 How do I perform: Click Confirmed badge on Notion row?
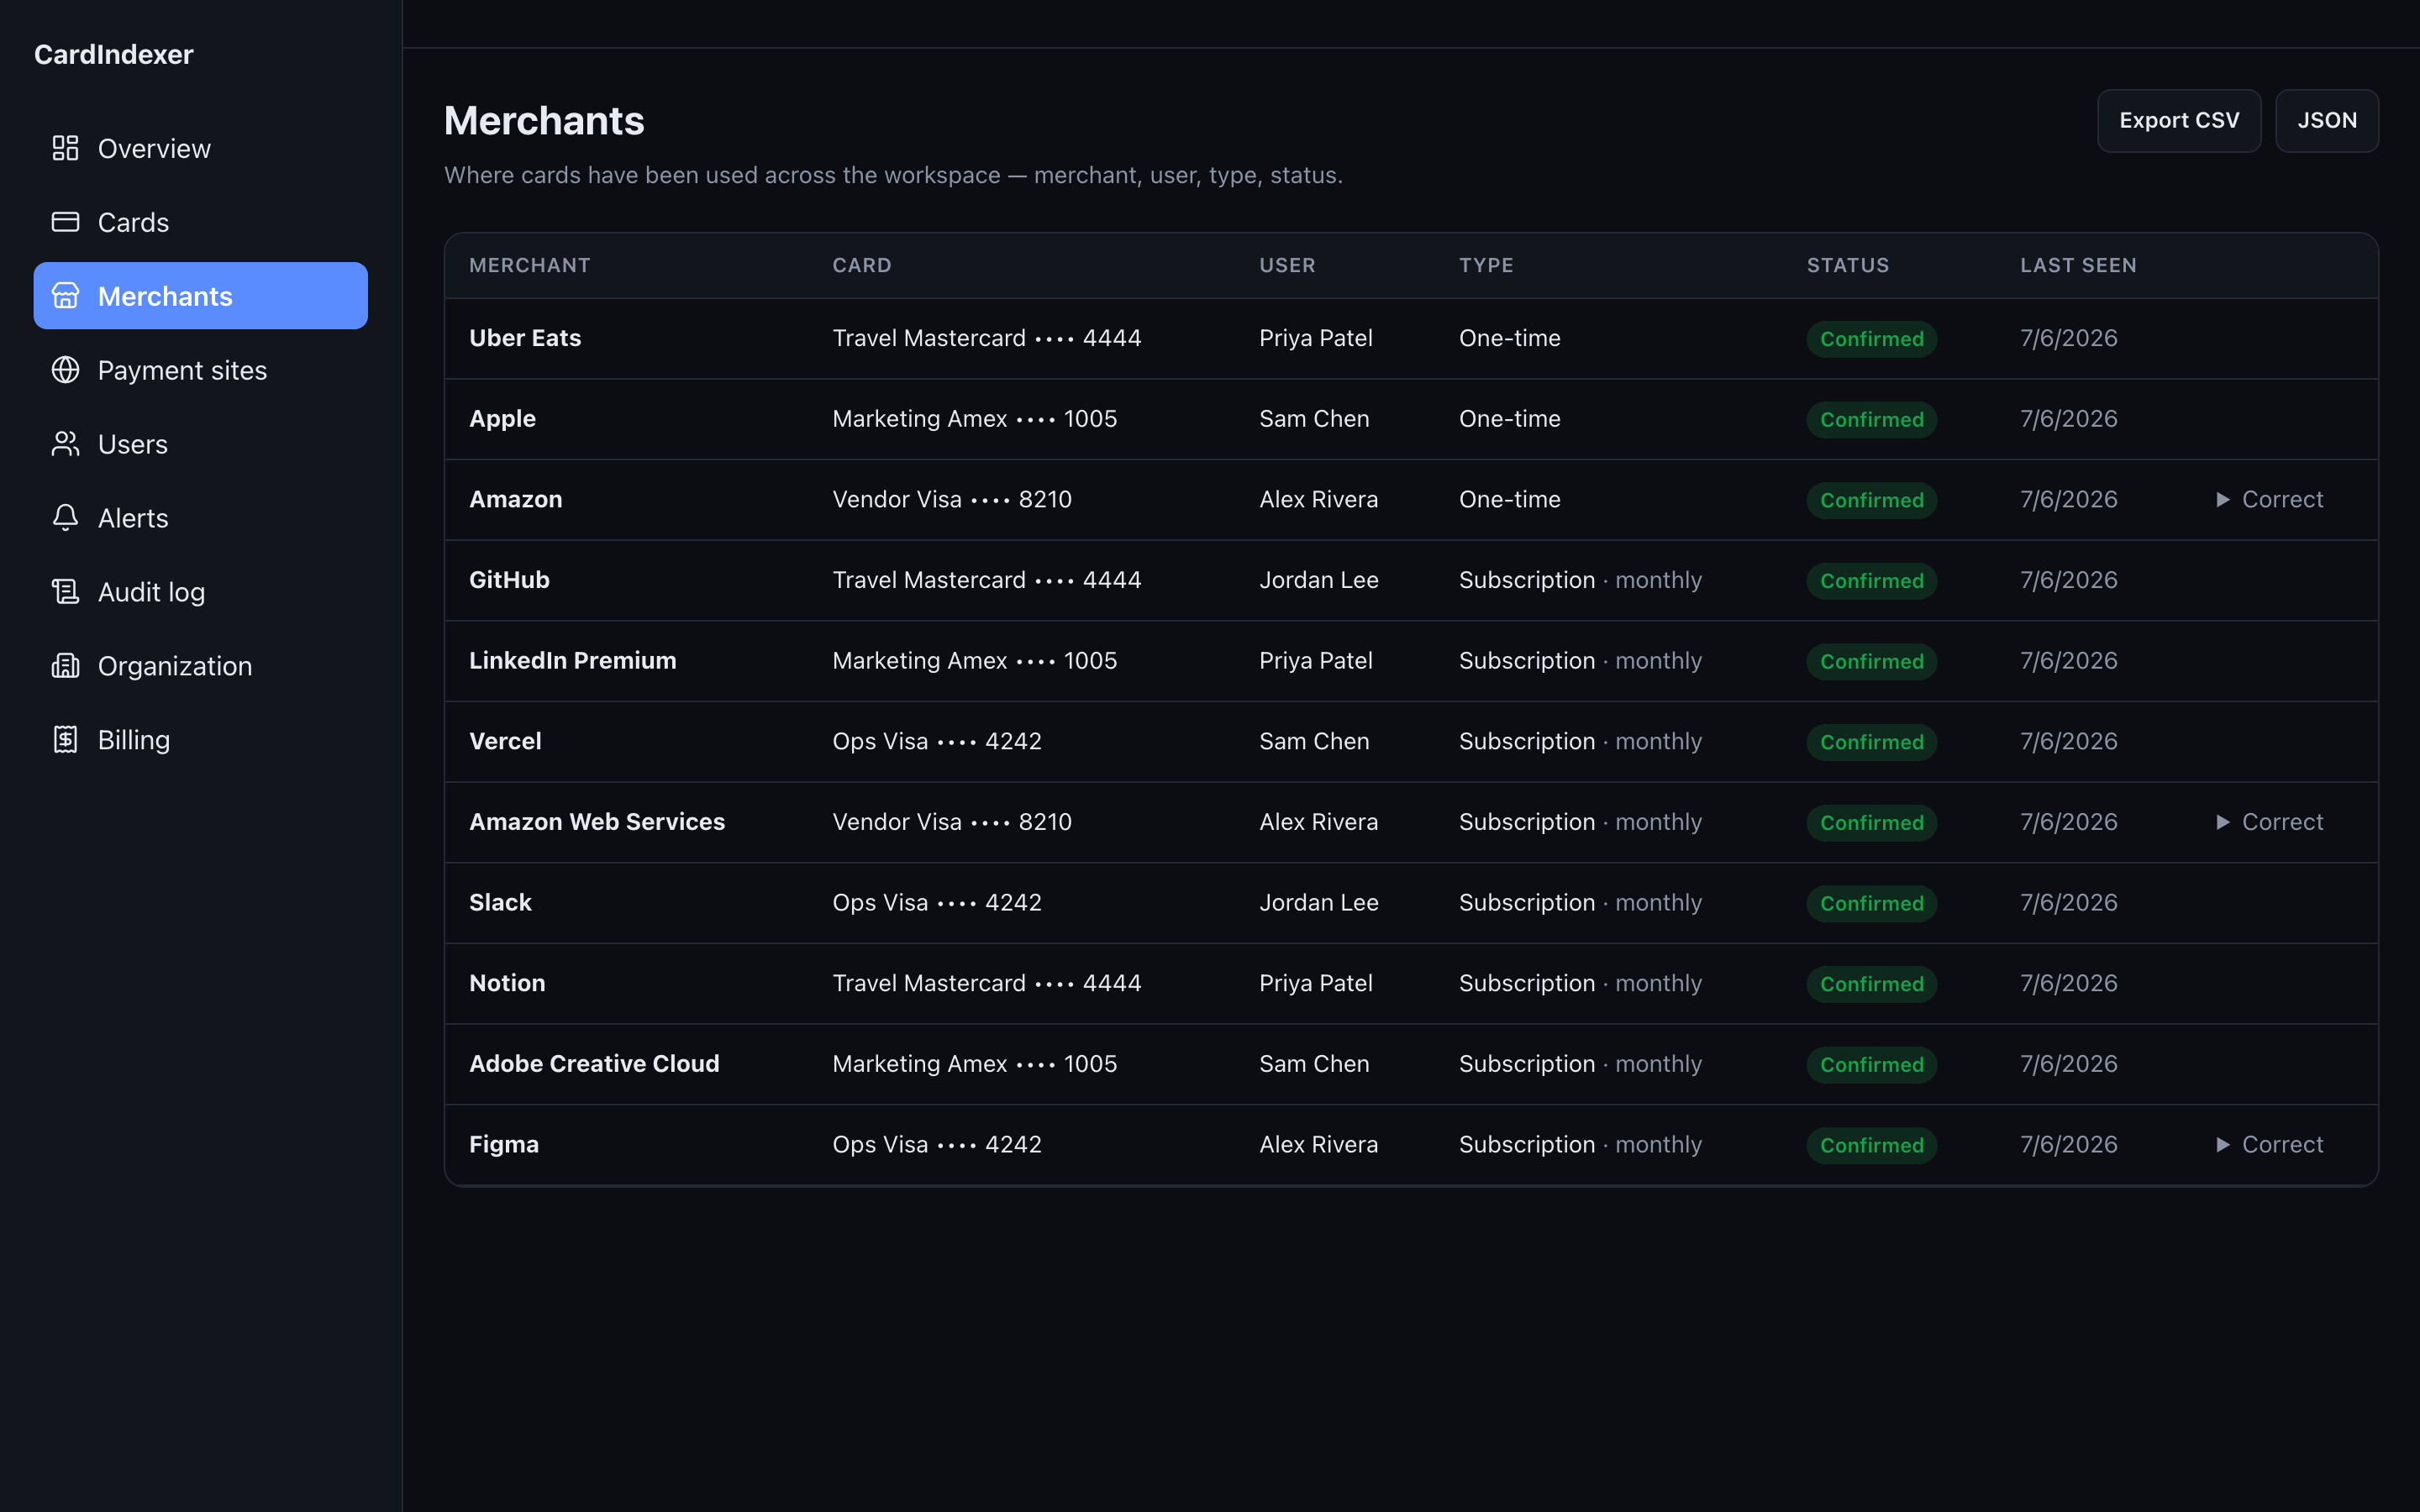point(1871,984)
